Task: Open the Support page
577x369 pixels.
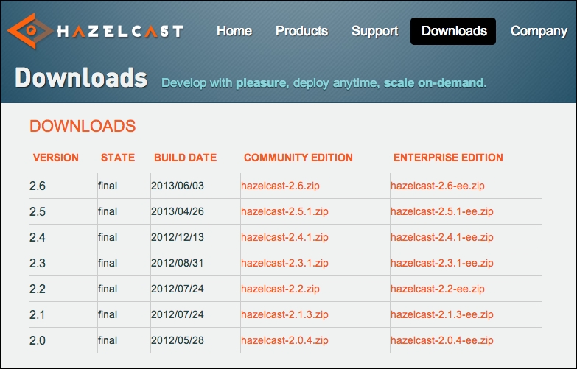Action: [x=374, y=31]
